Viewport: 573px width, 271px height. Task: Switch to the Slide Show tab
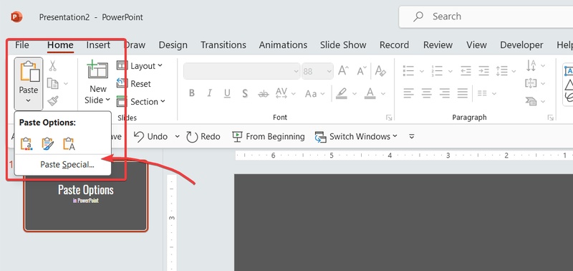343,45
